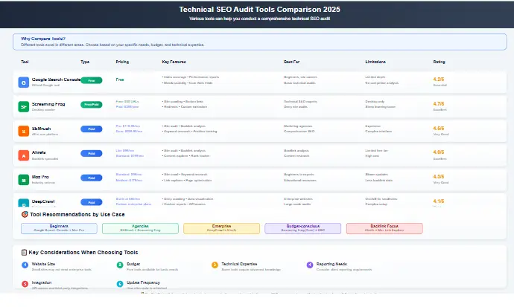514x307 pixels.
Task: Click the Pricing column header
Action: 122,62
